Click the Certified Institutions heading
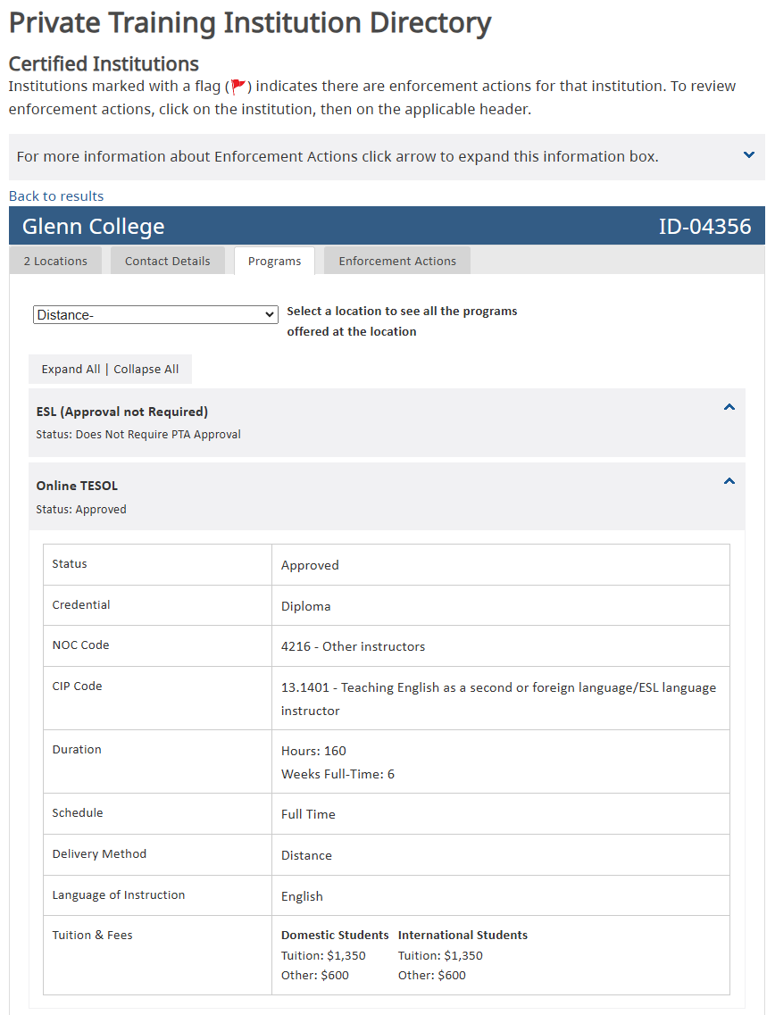775x1015 pixels. pyautogui.click(x=104, y=64)
